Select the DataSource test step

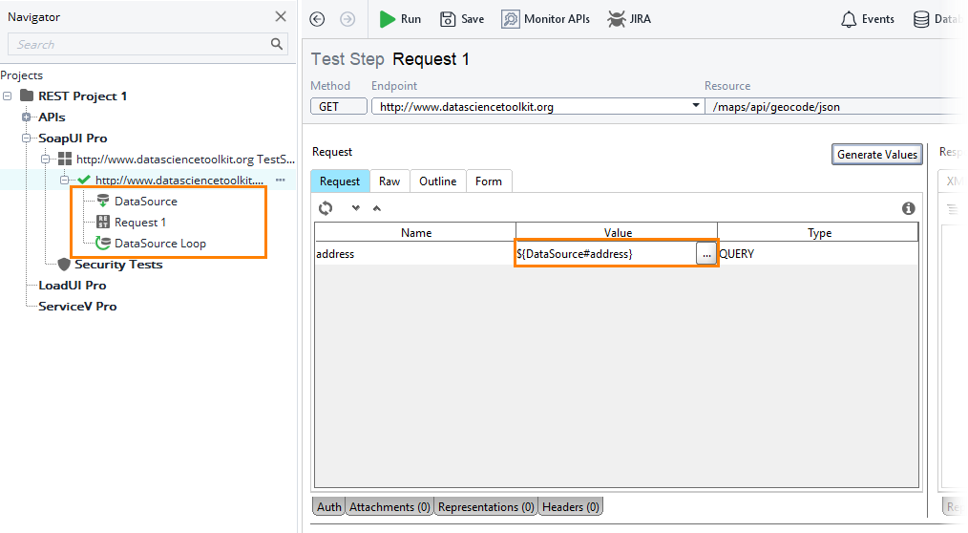137,201
